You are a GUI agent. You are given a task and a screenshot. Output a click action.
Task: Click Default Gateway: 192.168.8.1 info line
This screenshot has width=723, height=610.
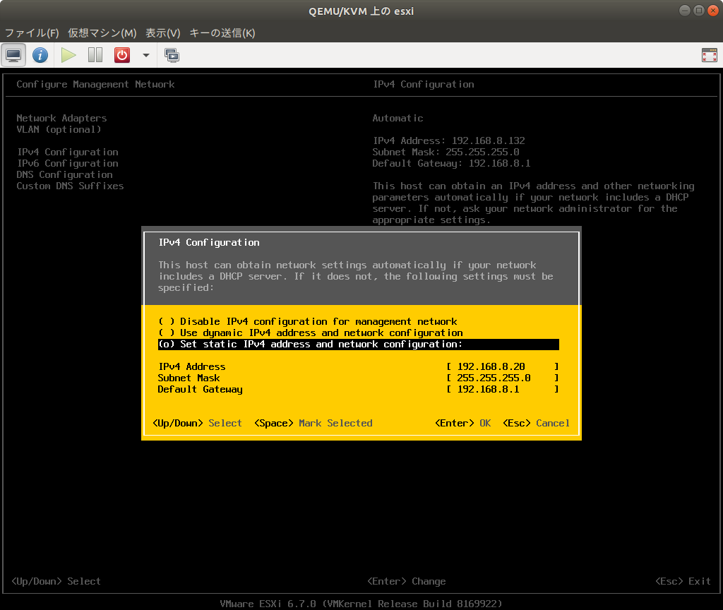[x=451, y=163]
